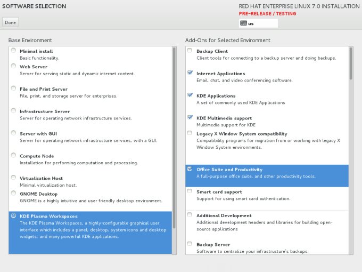The image size is (362, 272).
Task: Select the Compute Node radio button
Action: (x=13, y=155)
